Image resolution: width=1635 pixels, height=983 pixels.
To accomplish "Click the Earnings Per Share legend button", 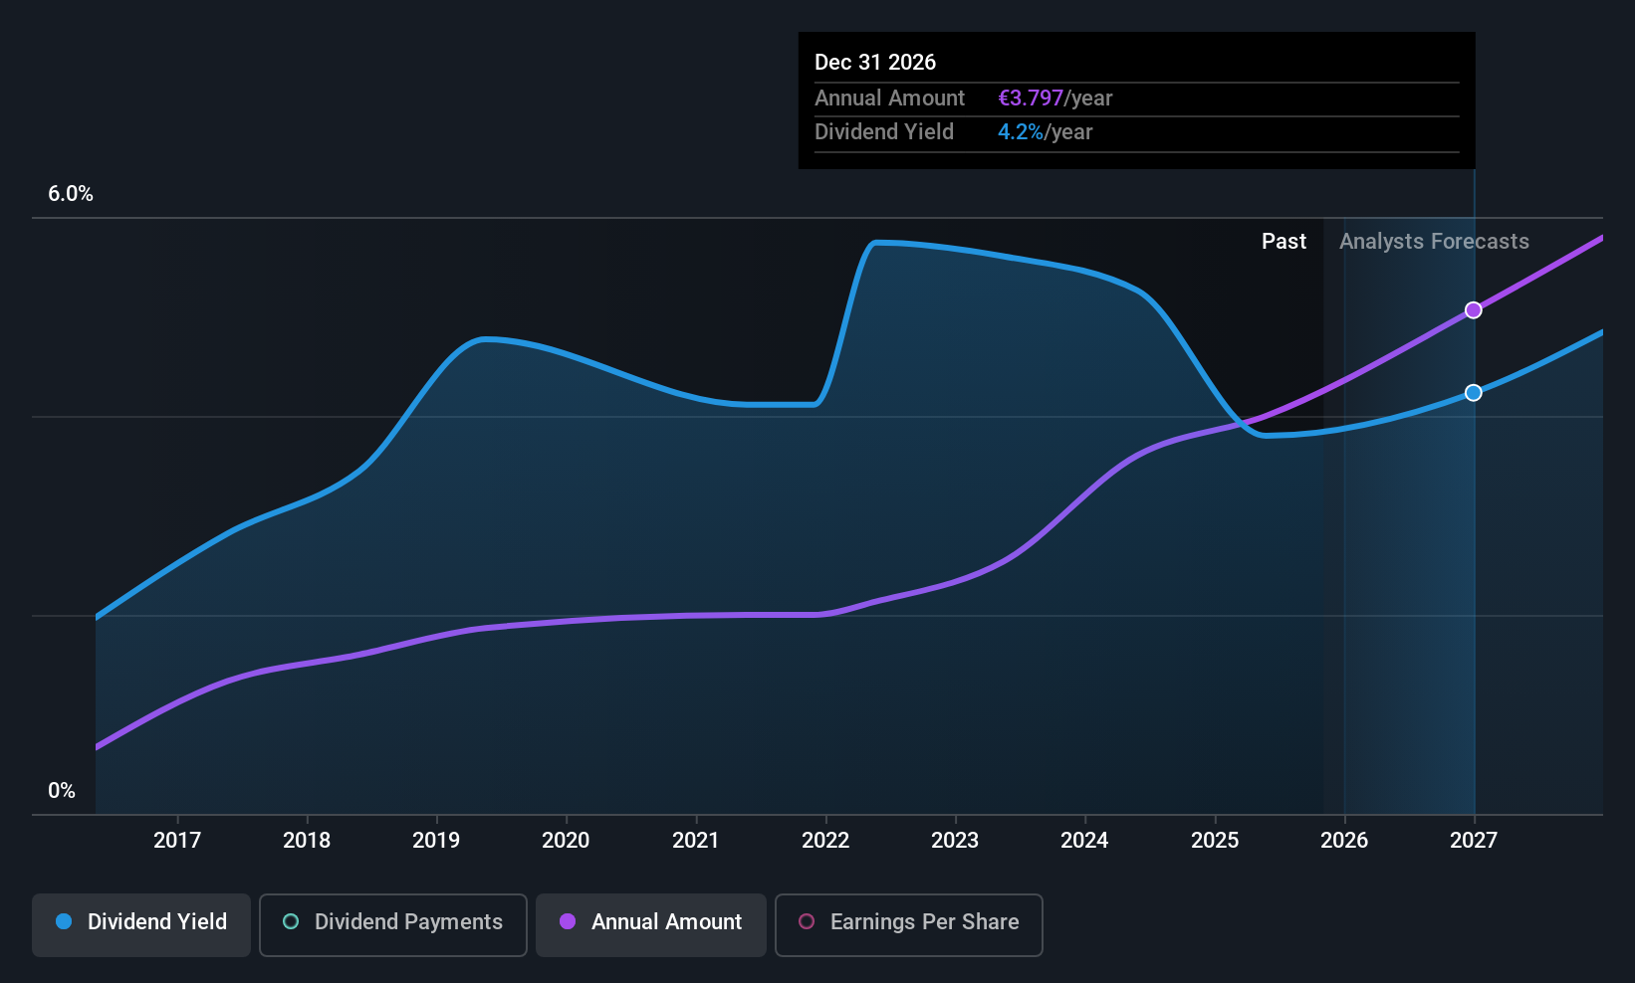I will (908, 924).
